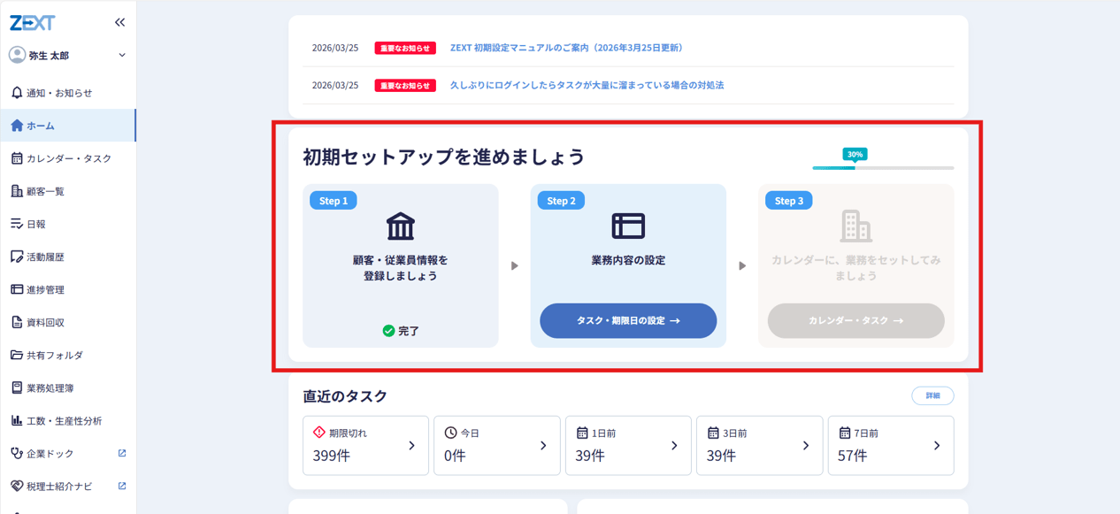Viewport: 1120px width, 514px height.
Task: Select 工数・生産性分析 in sidebar
Action: (x=64, y=421)
